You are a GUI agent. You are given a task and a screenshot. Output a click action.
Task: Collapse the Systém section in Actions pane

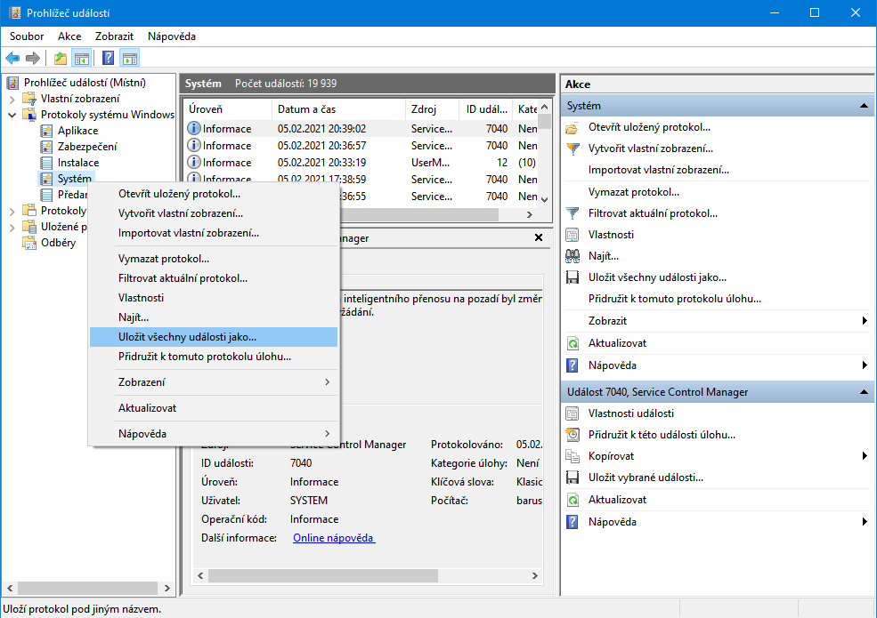[x=863, y=106]
